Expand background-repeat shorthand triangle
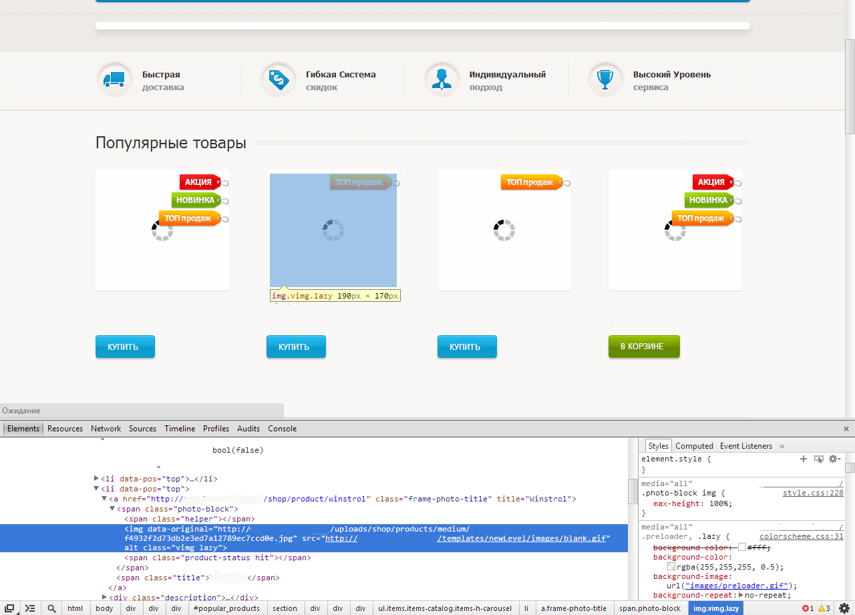Screen dimensions: 855x615 tap(741, 595)
